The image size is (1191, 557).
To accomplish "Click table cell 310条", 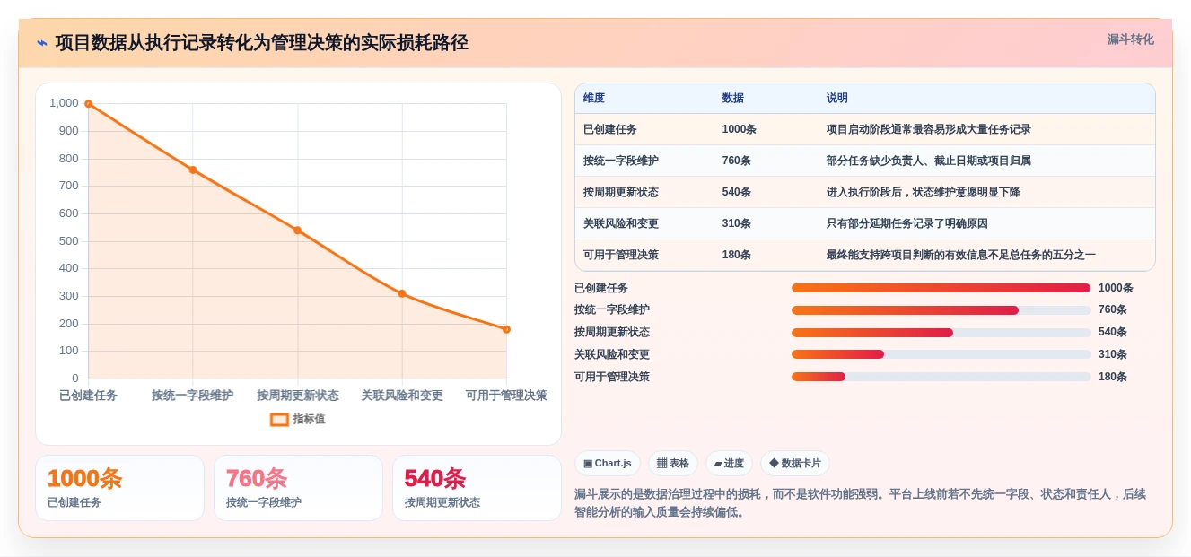I will click(x=737, y=223).
